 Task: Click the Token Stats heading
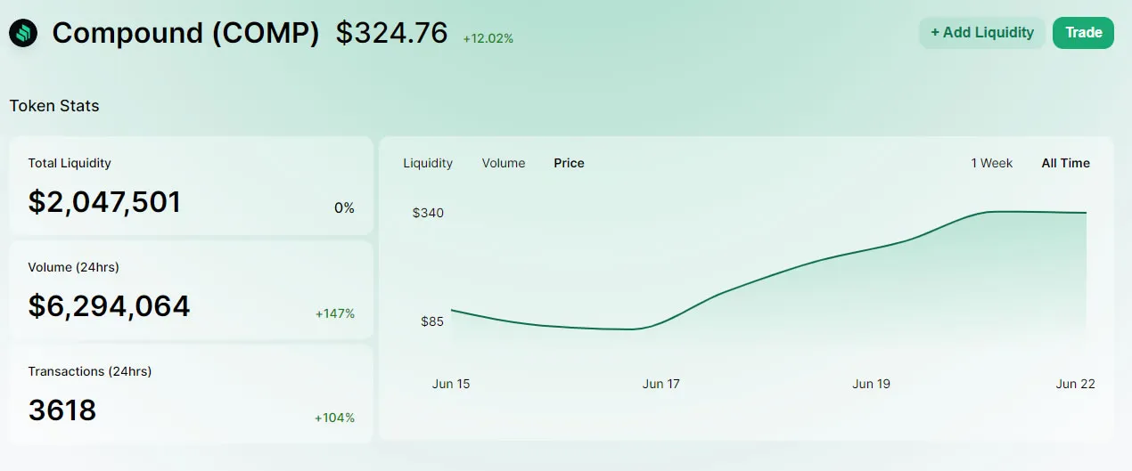click(54, 106)
